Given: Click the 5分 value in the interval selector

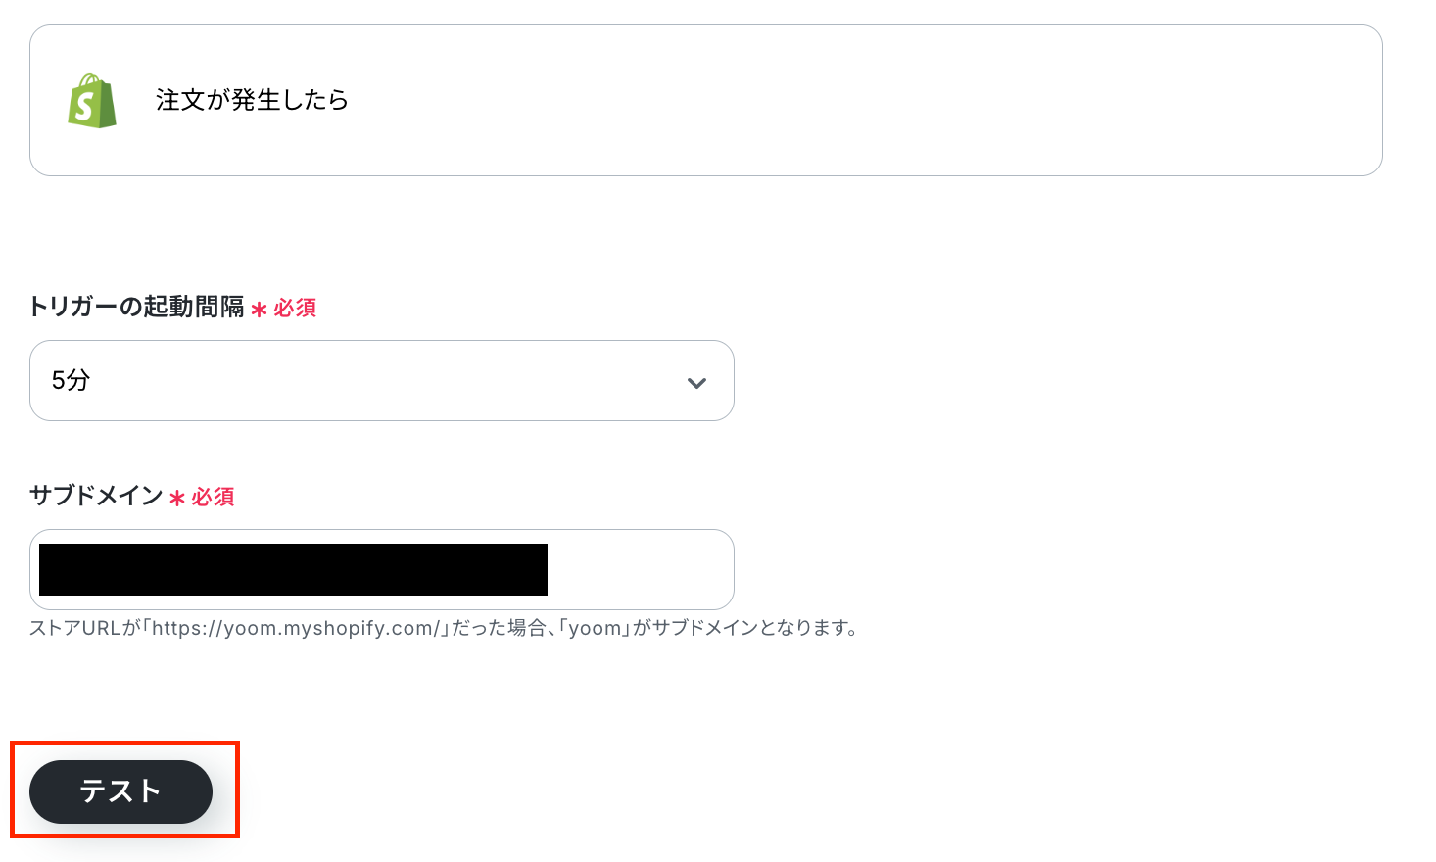Looking at the screenshot, I should [x=71, y=380].
